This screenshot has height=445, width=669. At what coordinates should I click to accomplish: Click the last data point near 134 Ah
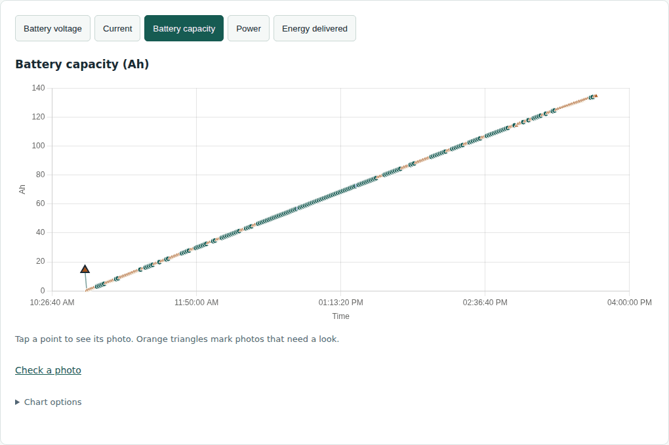coord(596,96)
